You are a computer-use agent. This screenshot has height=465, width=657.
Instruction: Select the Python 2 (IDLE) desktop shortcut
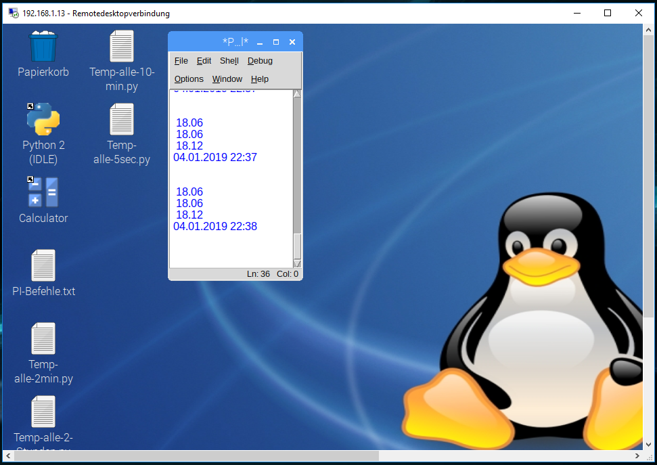43,120
